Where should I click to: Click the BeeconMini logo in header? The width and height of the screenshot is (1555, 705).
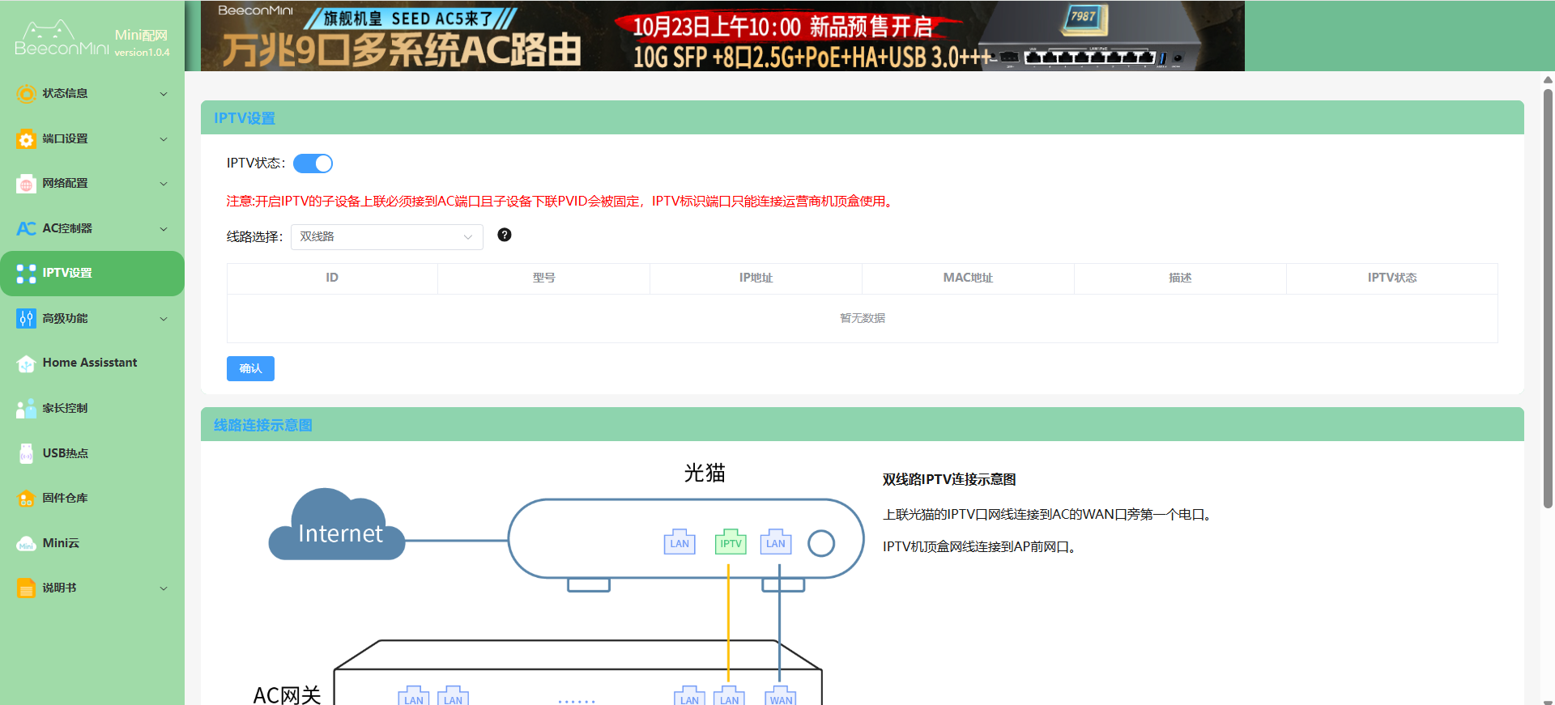point(61,40)
